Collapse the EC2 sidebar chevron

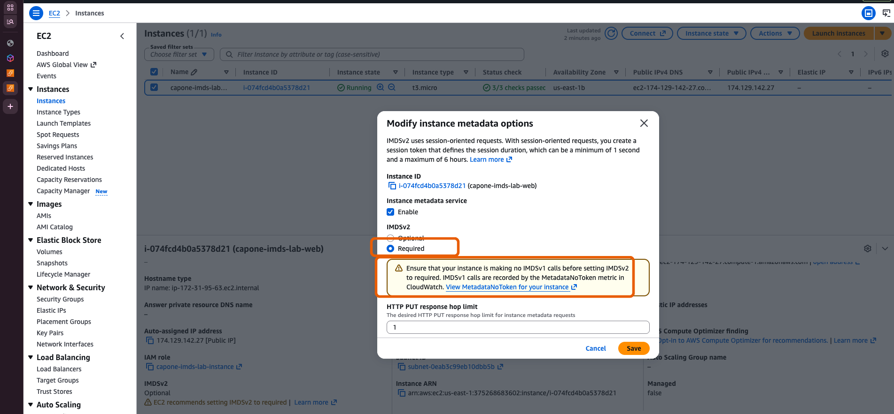point(122,36)
